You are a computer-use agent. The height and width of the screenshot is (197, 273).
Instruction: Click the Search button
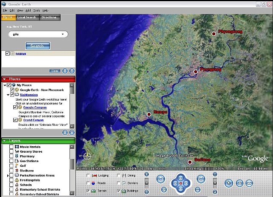(38, 46)
